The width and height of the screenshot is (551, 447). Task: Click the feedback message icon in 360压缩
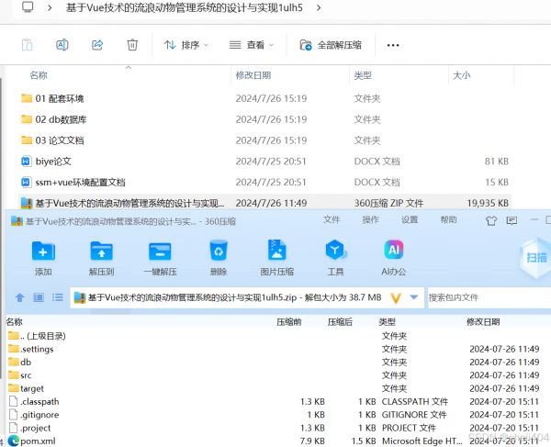512,220
